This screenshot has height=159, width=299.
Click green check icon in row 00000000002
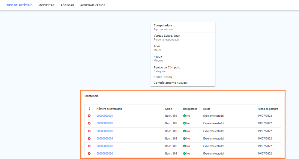click(x=184, y=123)
